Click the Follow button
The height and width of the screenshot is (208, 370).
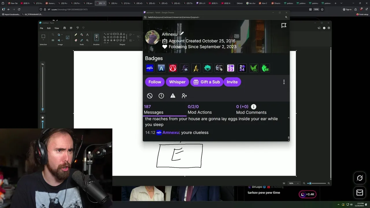[x=155, y=82]
